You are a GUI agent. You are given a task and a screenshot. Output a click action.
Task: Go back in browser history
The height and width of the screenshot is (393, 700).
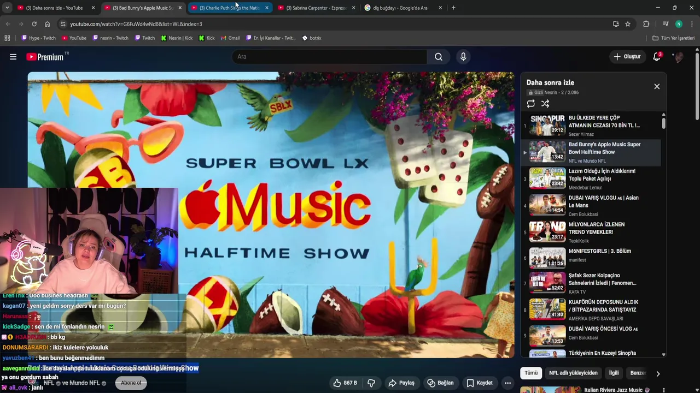8,24
